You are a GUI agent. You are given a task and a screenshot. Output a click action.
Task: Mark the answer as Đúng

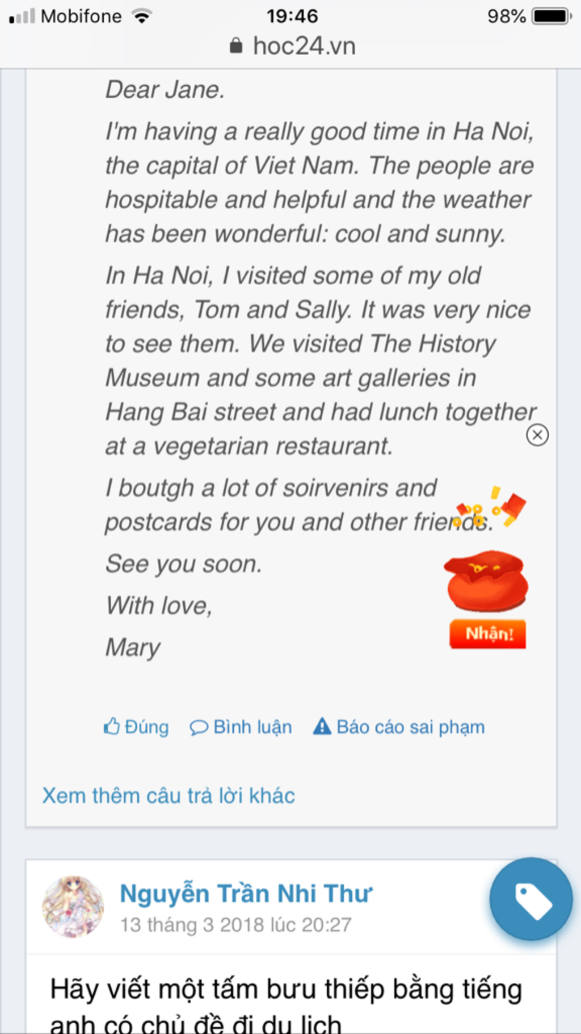tap(146, 727)
